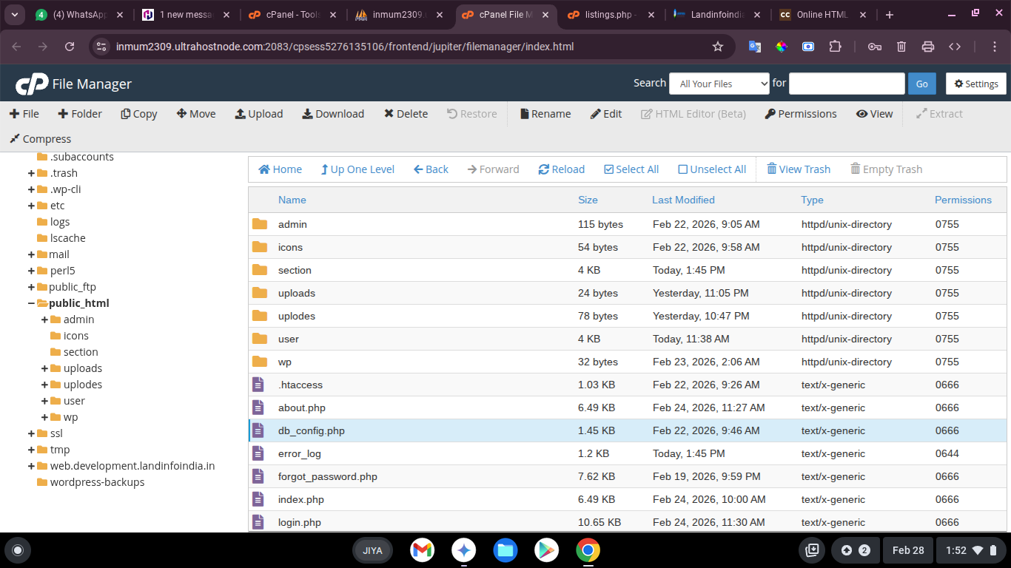Click the Rename file tool
1011x568 pixels.
pos(525,114)
